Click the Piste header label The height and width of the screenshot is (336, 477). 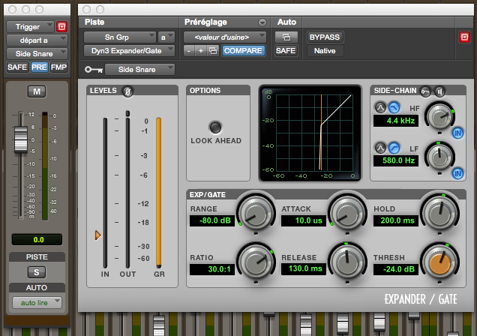click(94, 22)
